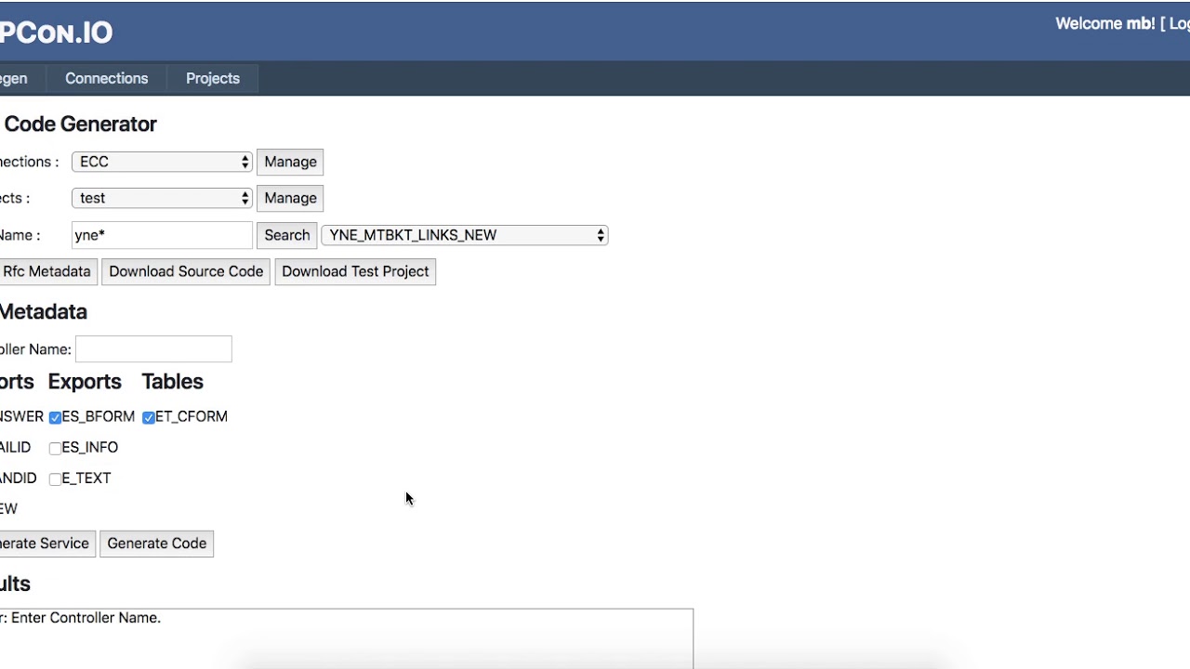Click Download Source Code
Screen dimensions: 1190x669
[186, 271]
